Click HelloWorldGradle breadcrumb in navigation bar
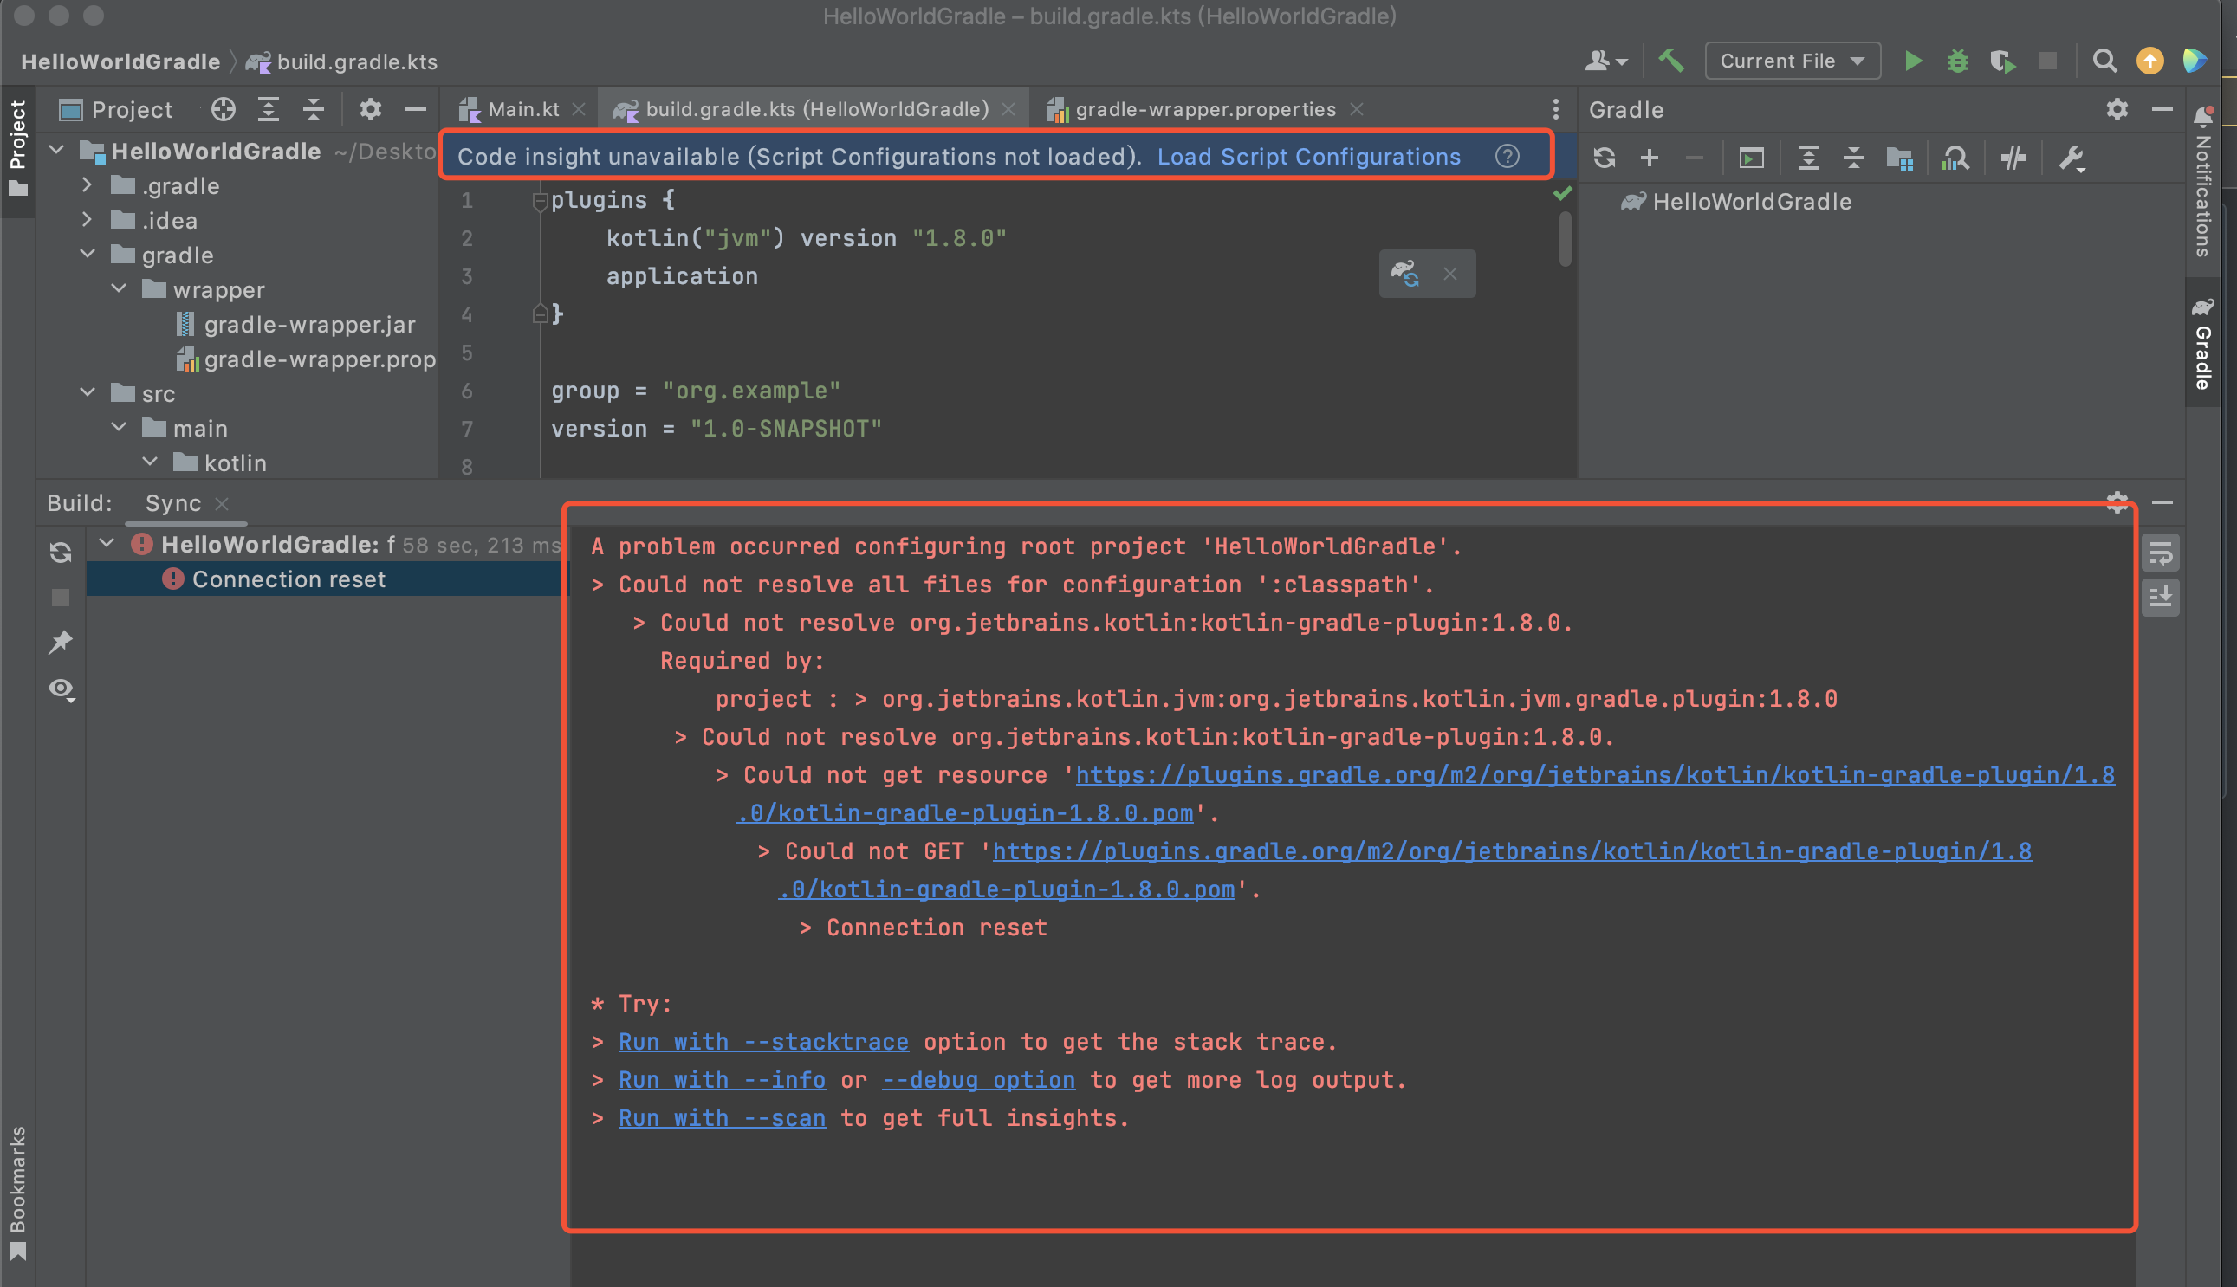The image size is (2237, 1287). click(x=120, y=61)
